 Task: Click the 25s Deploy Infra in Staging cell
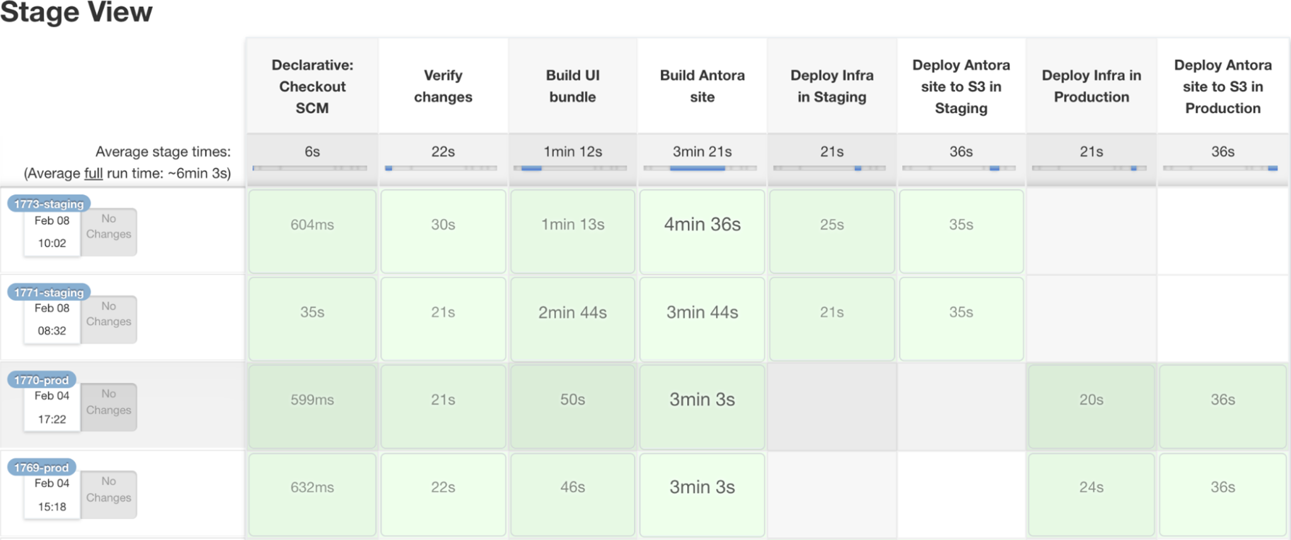click(831, 231)
